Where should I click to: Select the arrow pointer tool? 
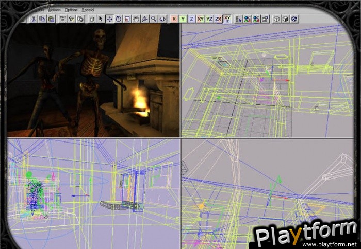click(x=101, y=19)
